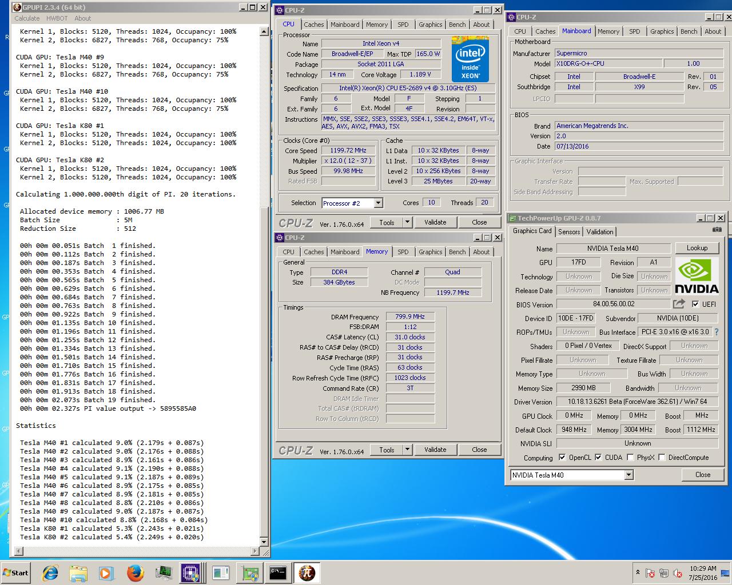
Task: Open SPD tab in CPU-Z Memory window
Action: pyautogui.click(x=403, y=252)
